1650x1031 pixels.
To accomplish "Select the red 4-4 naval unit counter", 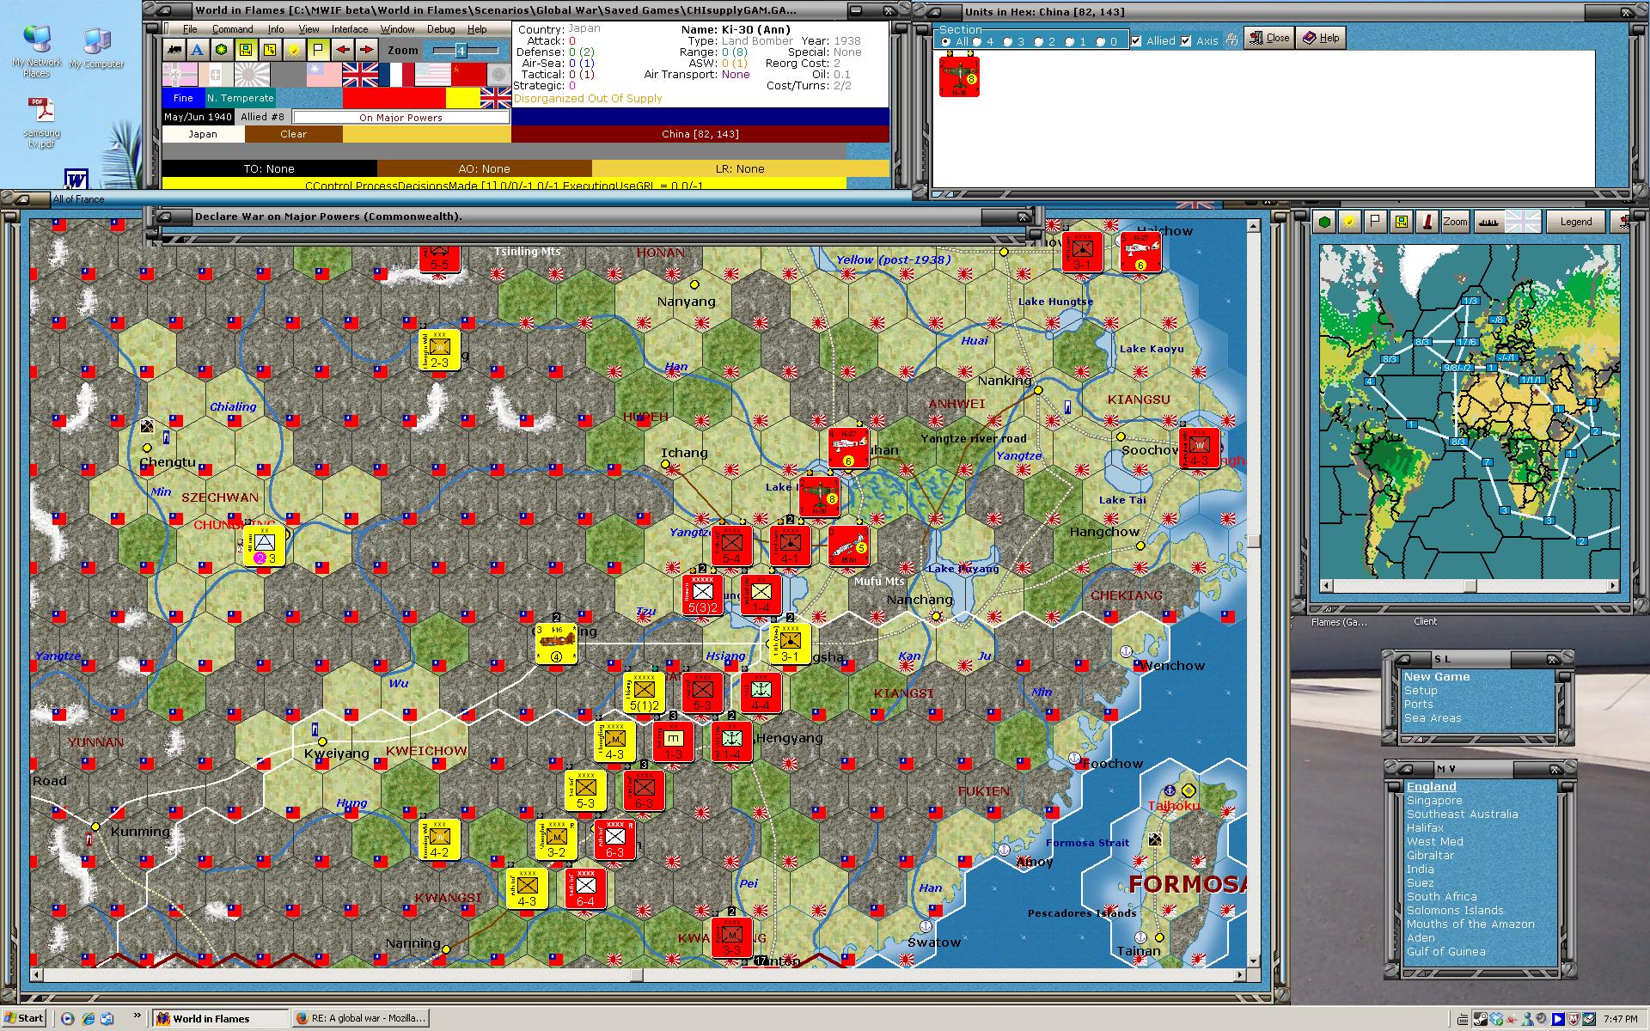I will tap(761, 692).
